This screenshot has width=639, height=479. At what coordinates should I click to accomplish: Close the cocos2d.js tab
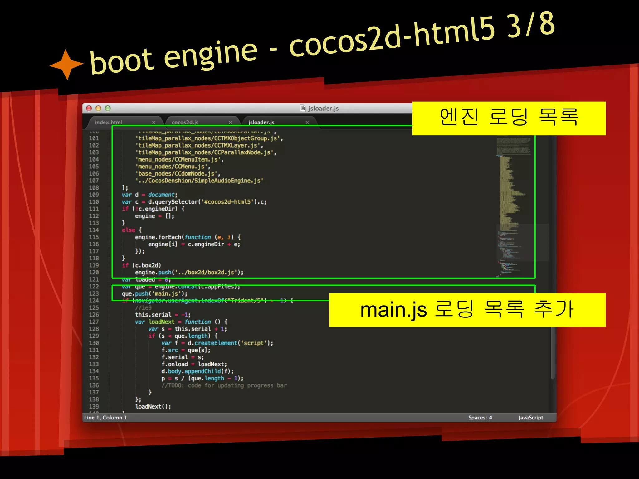230,123
